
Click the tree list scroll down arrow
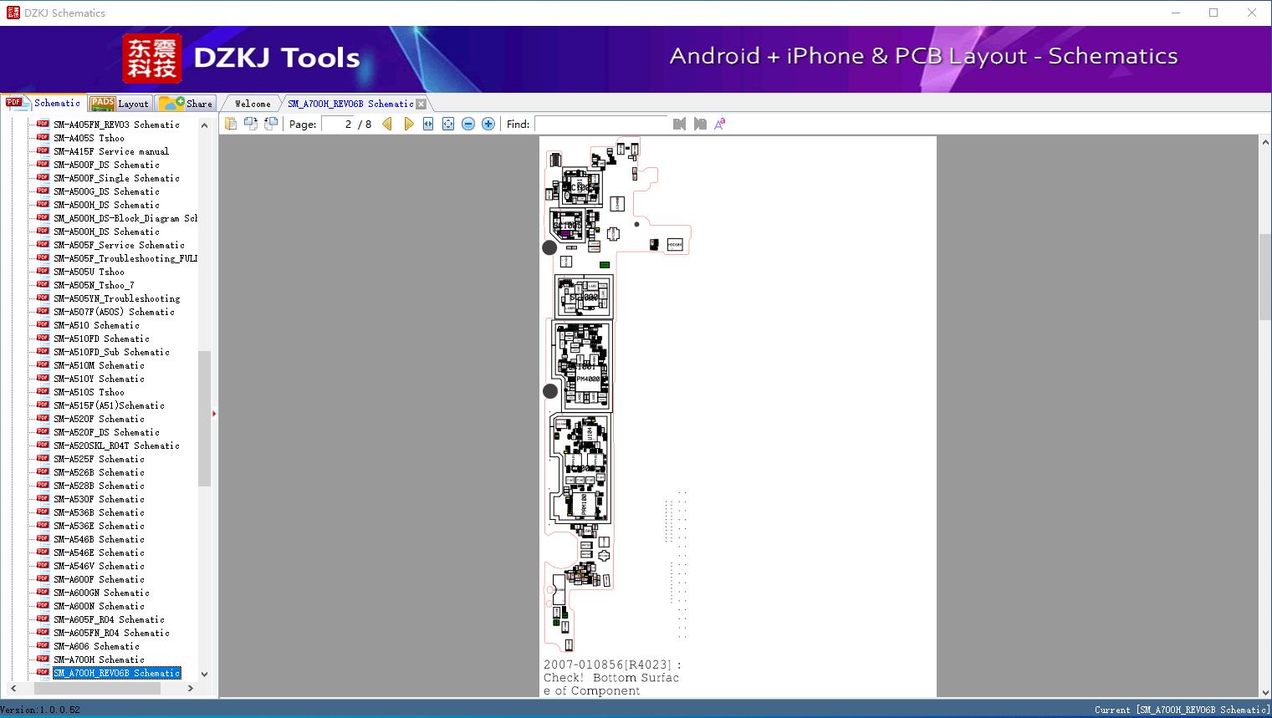tap(204, 674)
